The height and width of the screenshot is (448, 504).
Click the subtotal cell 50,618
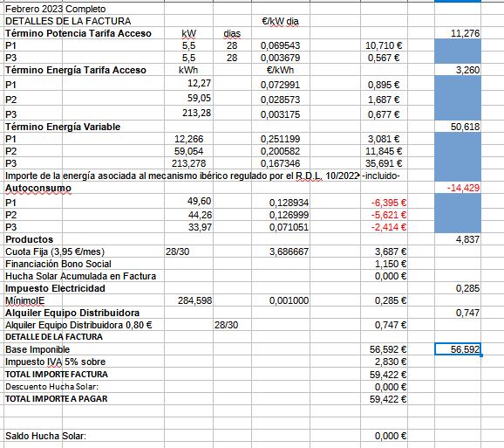pyautogui.click(x=465, y=127)
